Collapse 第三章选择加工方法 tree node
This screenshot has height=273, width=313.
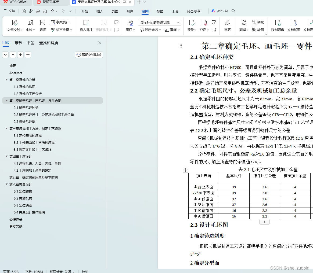coord(7,128)
